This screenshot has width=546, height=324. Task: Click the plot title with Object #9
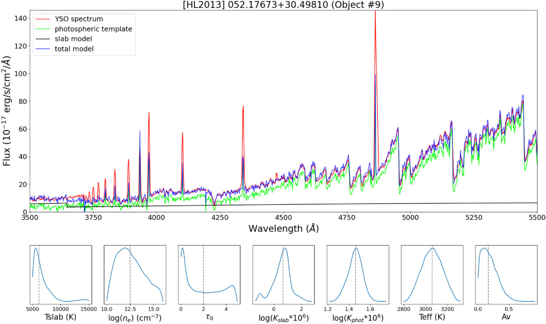pyautogui.click(x=283, y=5)
